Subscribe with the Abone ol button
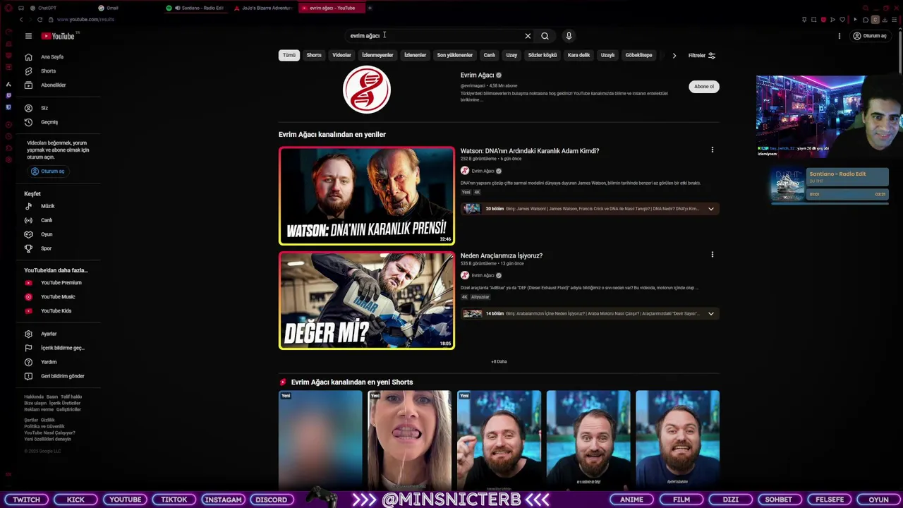Image resolution: width=903 pixels, height=508 pixels. point(704,87)
